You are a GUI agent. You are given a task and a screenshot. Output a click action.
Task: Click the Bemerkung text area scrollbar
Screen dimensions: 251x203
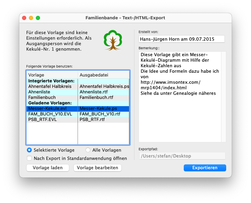[223, 97]
